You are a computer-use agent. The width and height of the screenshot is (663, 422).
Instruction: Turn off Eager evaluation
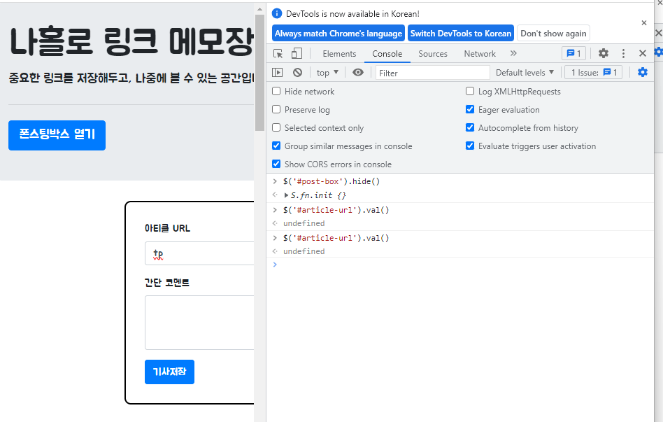click(470, 109)
